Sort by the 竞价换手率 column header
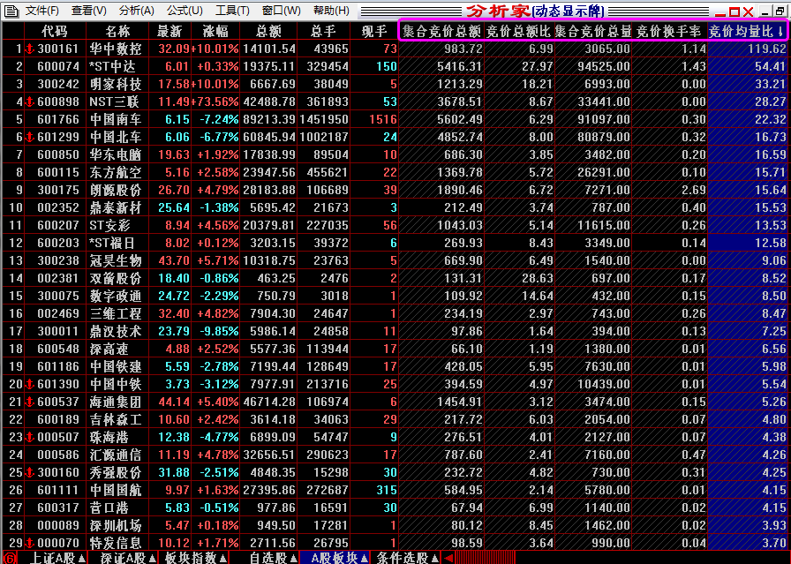Image resolution: width=791 pixels, height=564 pixels. [x=669, y=31]
